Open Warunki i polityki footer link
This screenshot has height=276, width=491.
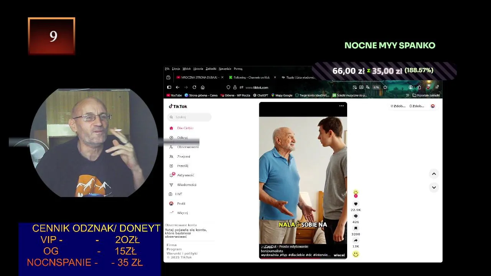(182, 253)
